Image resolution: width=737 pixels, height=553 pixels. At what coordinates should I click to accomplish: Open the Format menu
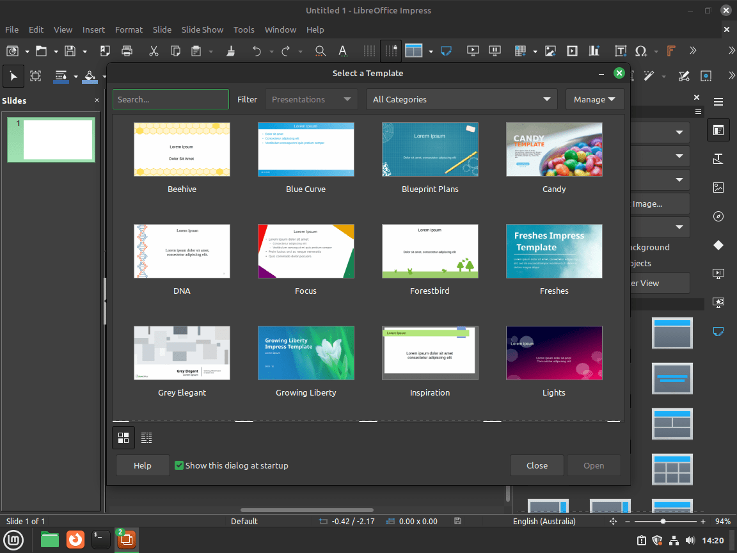pyautogui.click(x=129, y=29)
